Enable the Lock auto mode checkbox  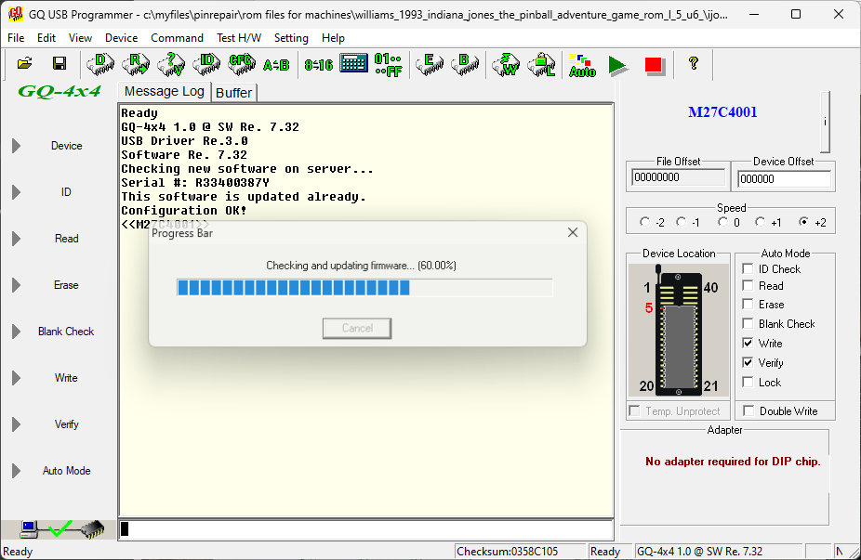748,382
